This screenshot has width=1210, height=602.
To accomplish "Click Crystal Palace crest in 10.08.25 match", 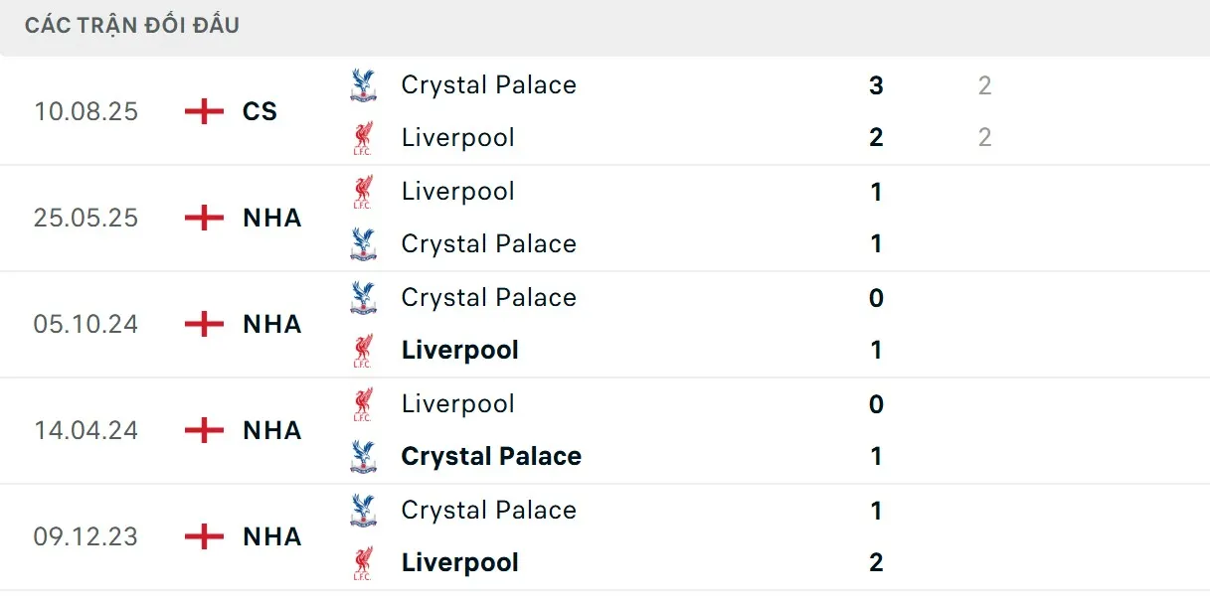I will tap(363, 85).
